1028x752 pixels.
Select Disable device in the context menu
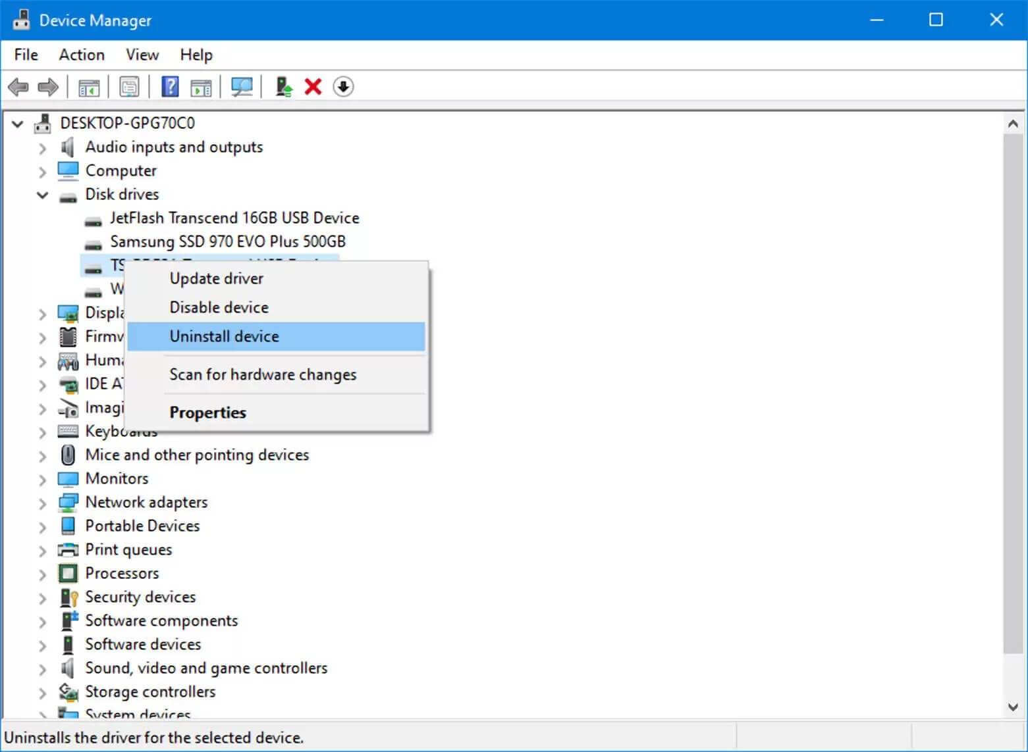click(x=218, y=307)
